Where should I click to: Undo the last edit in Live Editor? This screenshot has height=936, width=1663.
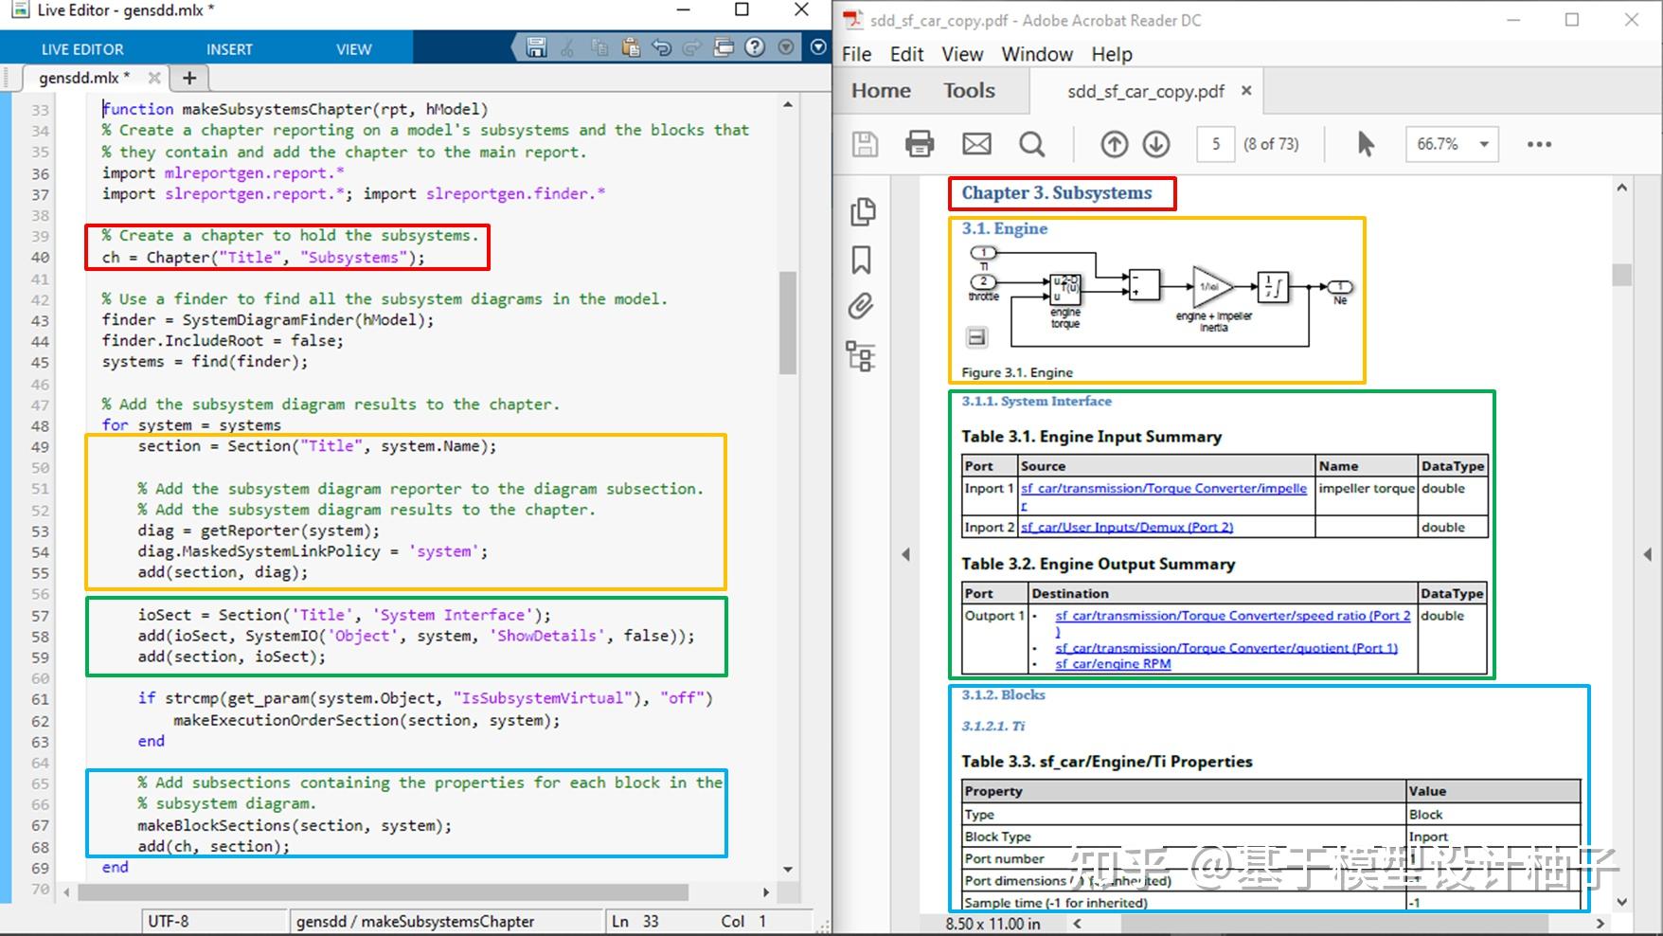click(x=661, y=47)
